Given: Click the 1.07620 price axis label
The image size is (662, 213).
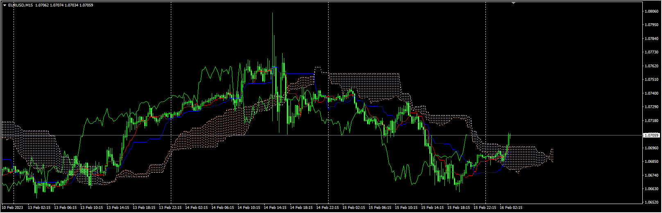Looking at the screenshot, I should [651, 66].
